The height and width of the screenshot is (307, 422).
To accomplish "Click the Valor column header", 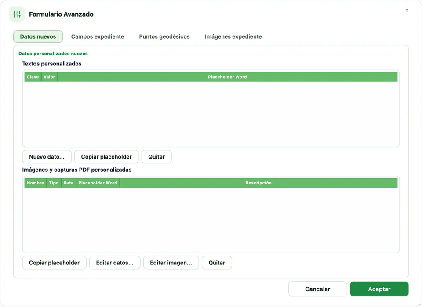I will (x=49, y=77).
